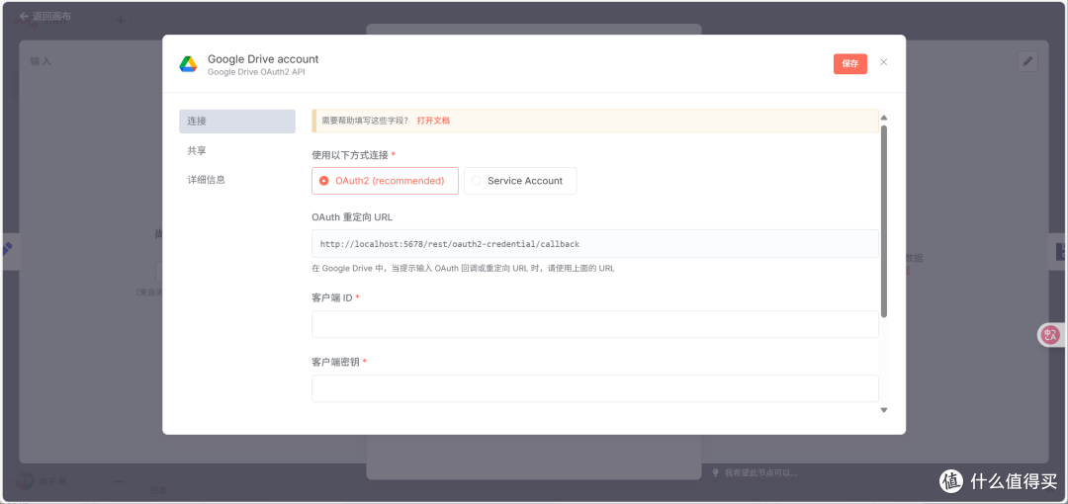Screen dimensions: 1068x504
Task: Click the translation widget icon at right edge
Action: tap(1049, 334)
